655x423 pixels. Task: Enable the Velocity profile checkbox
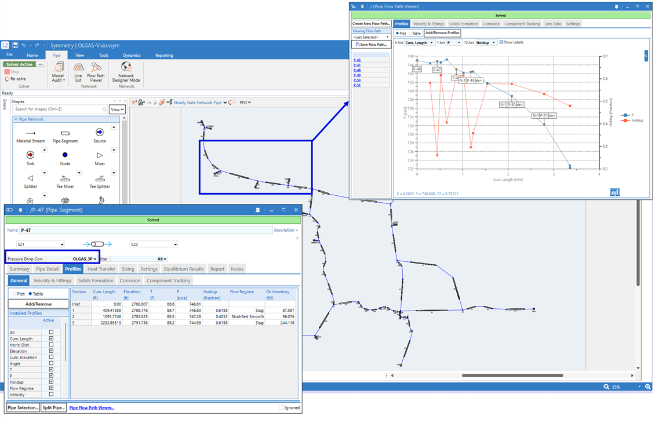tap(51, 395)
